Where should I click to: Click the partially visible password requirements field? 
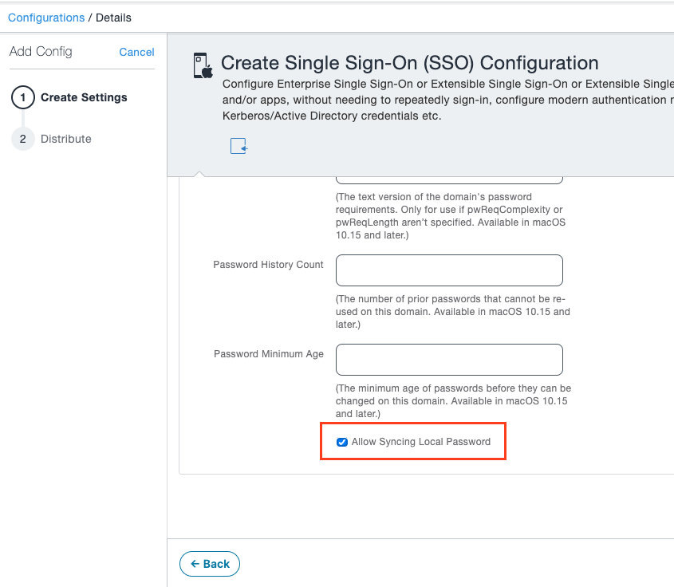tap(448, 177)
